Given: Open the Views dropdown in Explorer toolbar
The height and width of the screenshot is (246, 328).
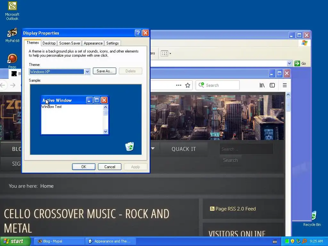Looking at the screenshot, I should 166,53.
